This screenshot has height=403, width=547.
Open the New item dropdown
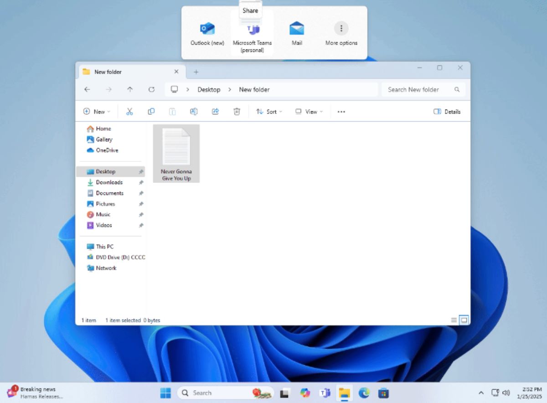pyautogui.click(x=97, y=111)
